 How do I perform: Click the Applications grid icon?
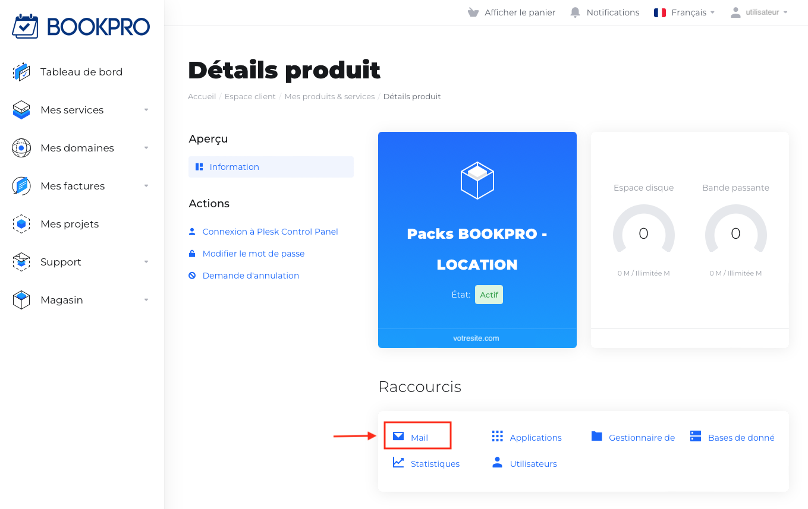click(498, 437)
